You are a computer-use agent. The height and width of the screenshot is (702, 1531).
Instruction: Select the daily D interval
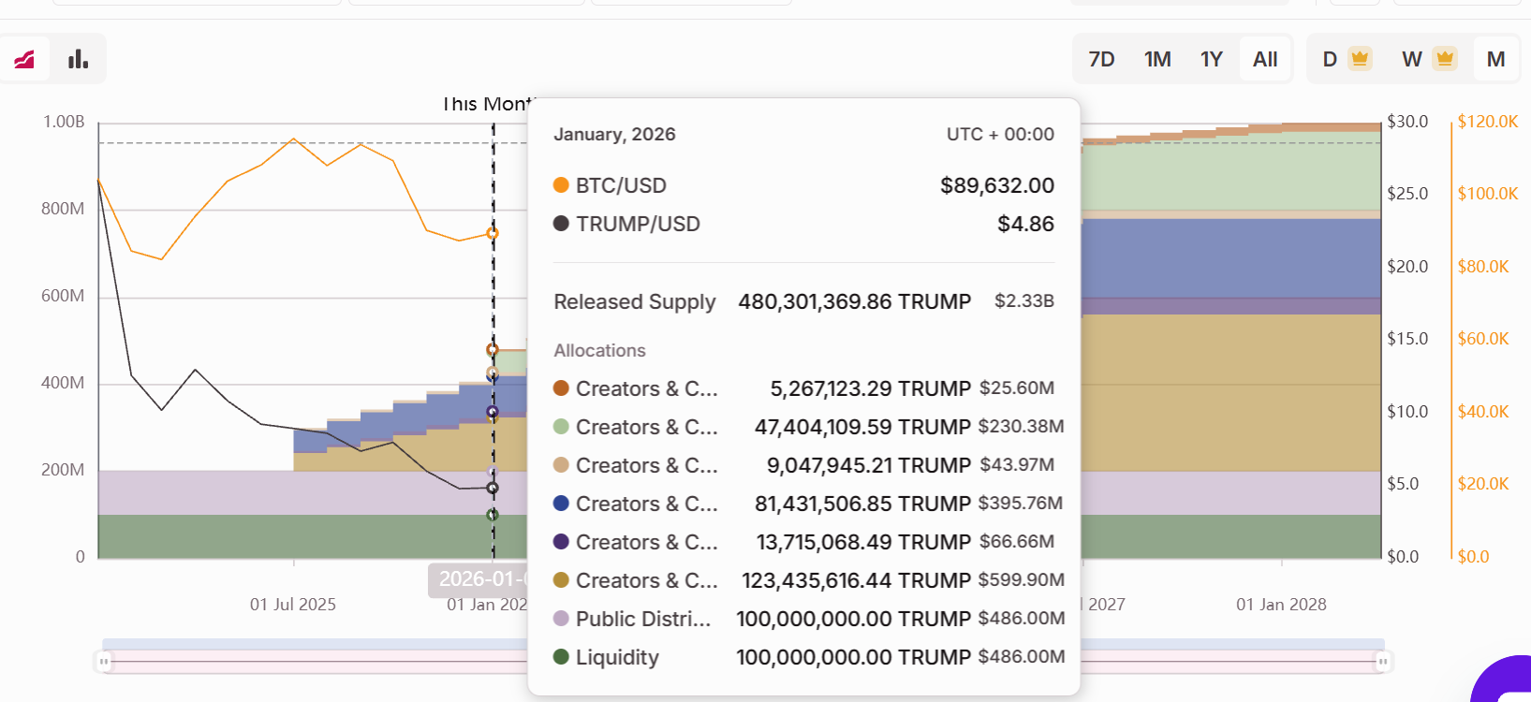tap(1330, 59)
